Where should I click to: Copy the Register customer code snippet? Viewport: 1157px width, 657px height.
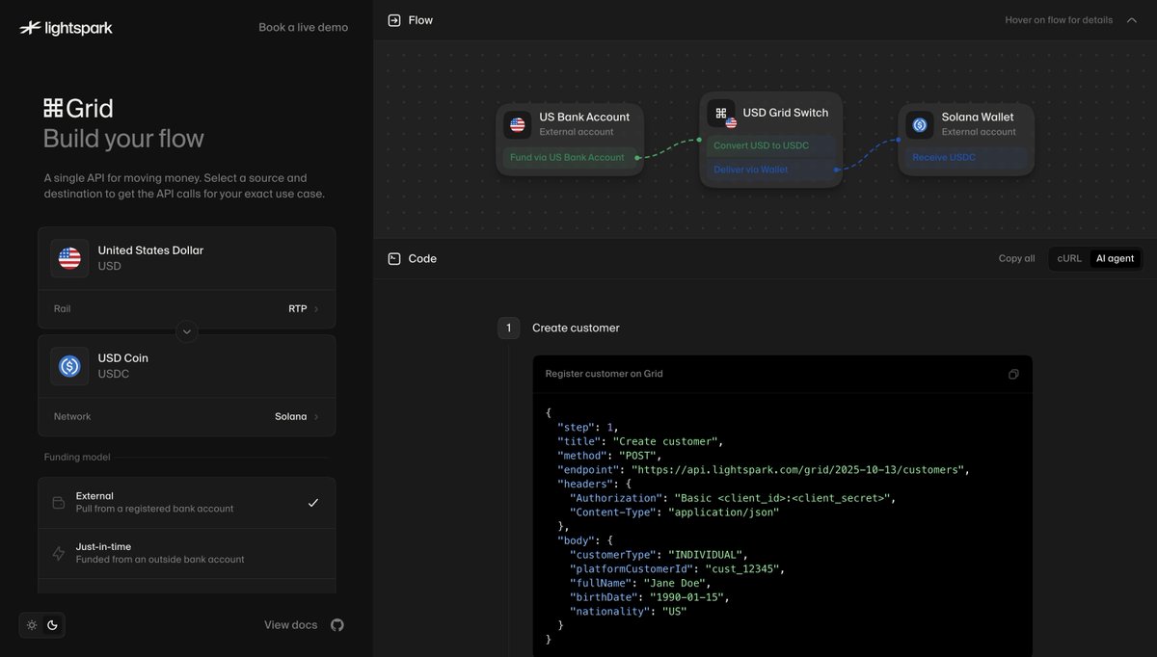(1013, 374)
